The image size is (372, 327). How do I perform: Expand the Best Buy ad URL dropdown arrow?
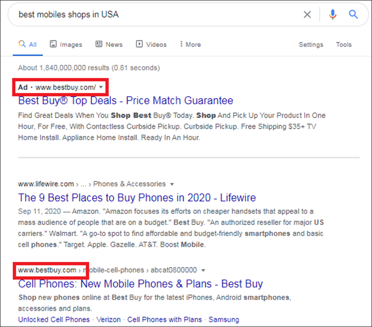pos(101,87)
